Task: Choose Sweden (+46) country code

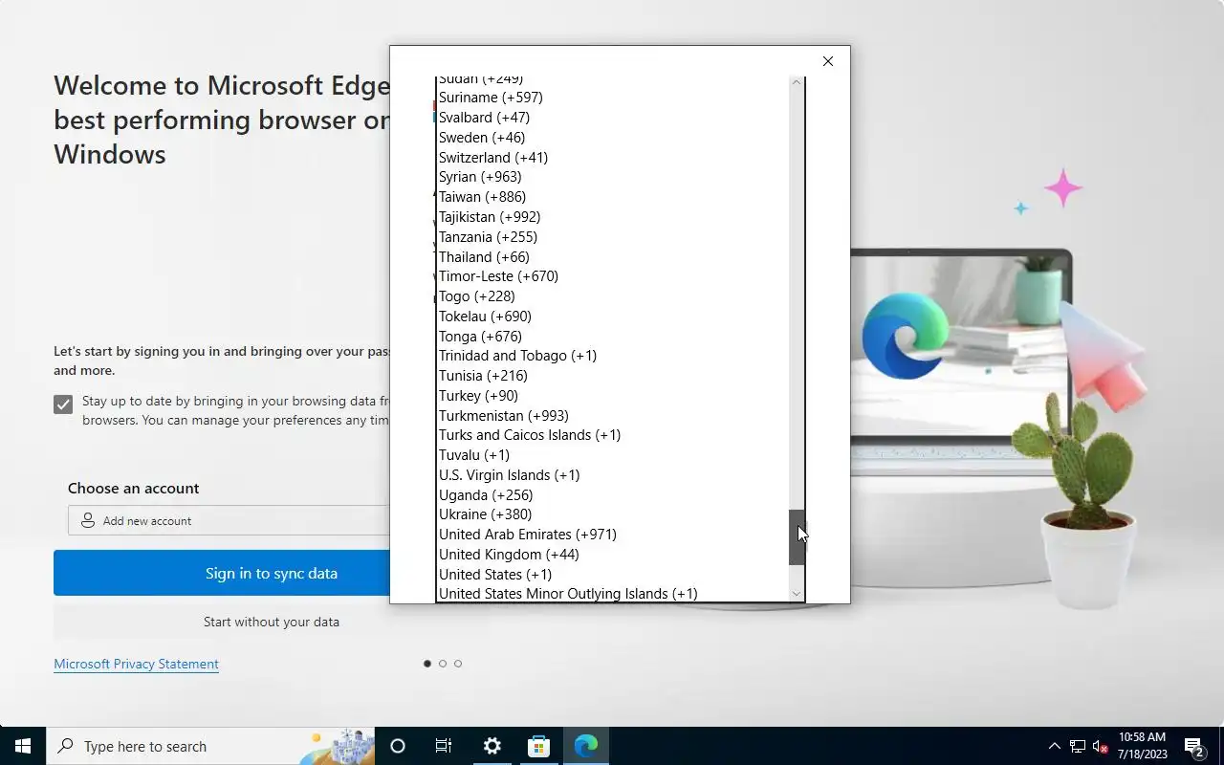Action: (612, 138)
